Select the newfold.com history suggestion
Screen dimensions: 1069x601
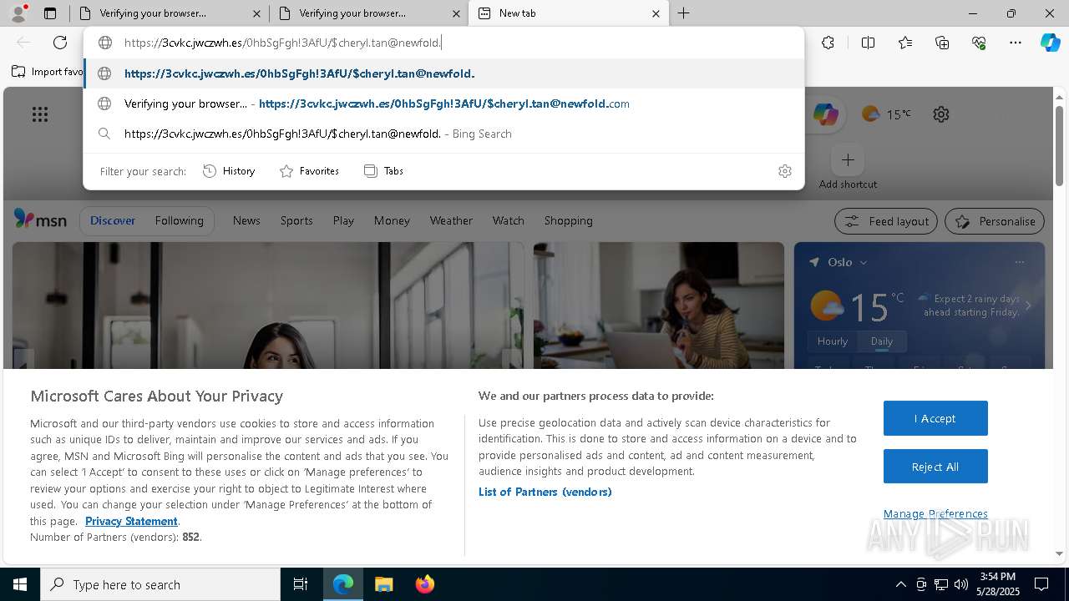(x=443, y=104)
